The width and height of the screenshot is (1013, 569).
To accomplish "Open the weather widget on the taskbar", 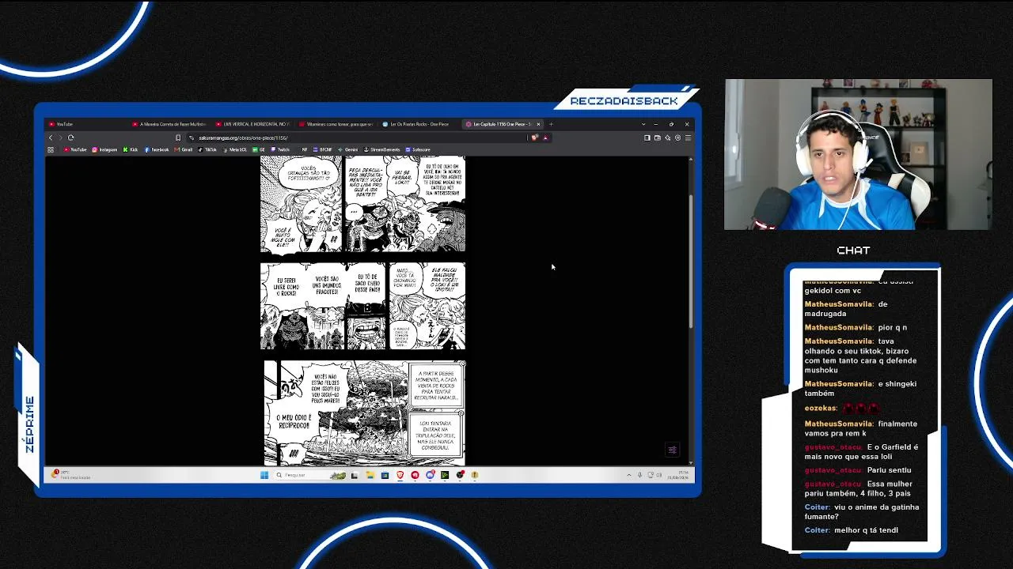I will point(71,475).
